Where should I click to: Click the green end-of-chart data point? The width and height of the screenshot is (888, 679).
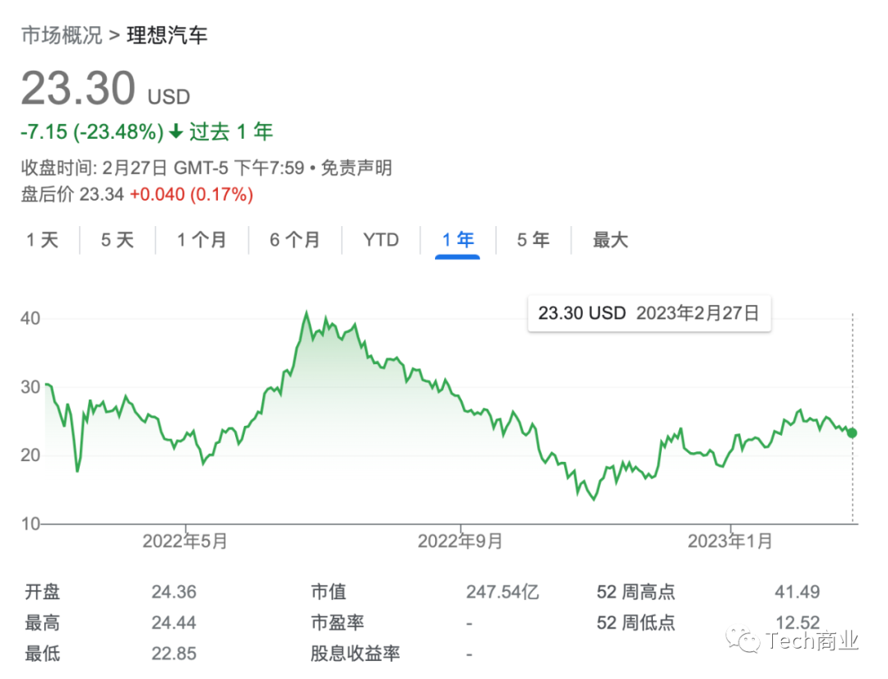852,432
